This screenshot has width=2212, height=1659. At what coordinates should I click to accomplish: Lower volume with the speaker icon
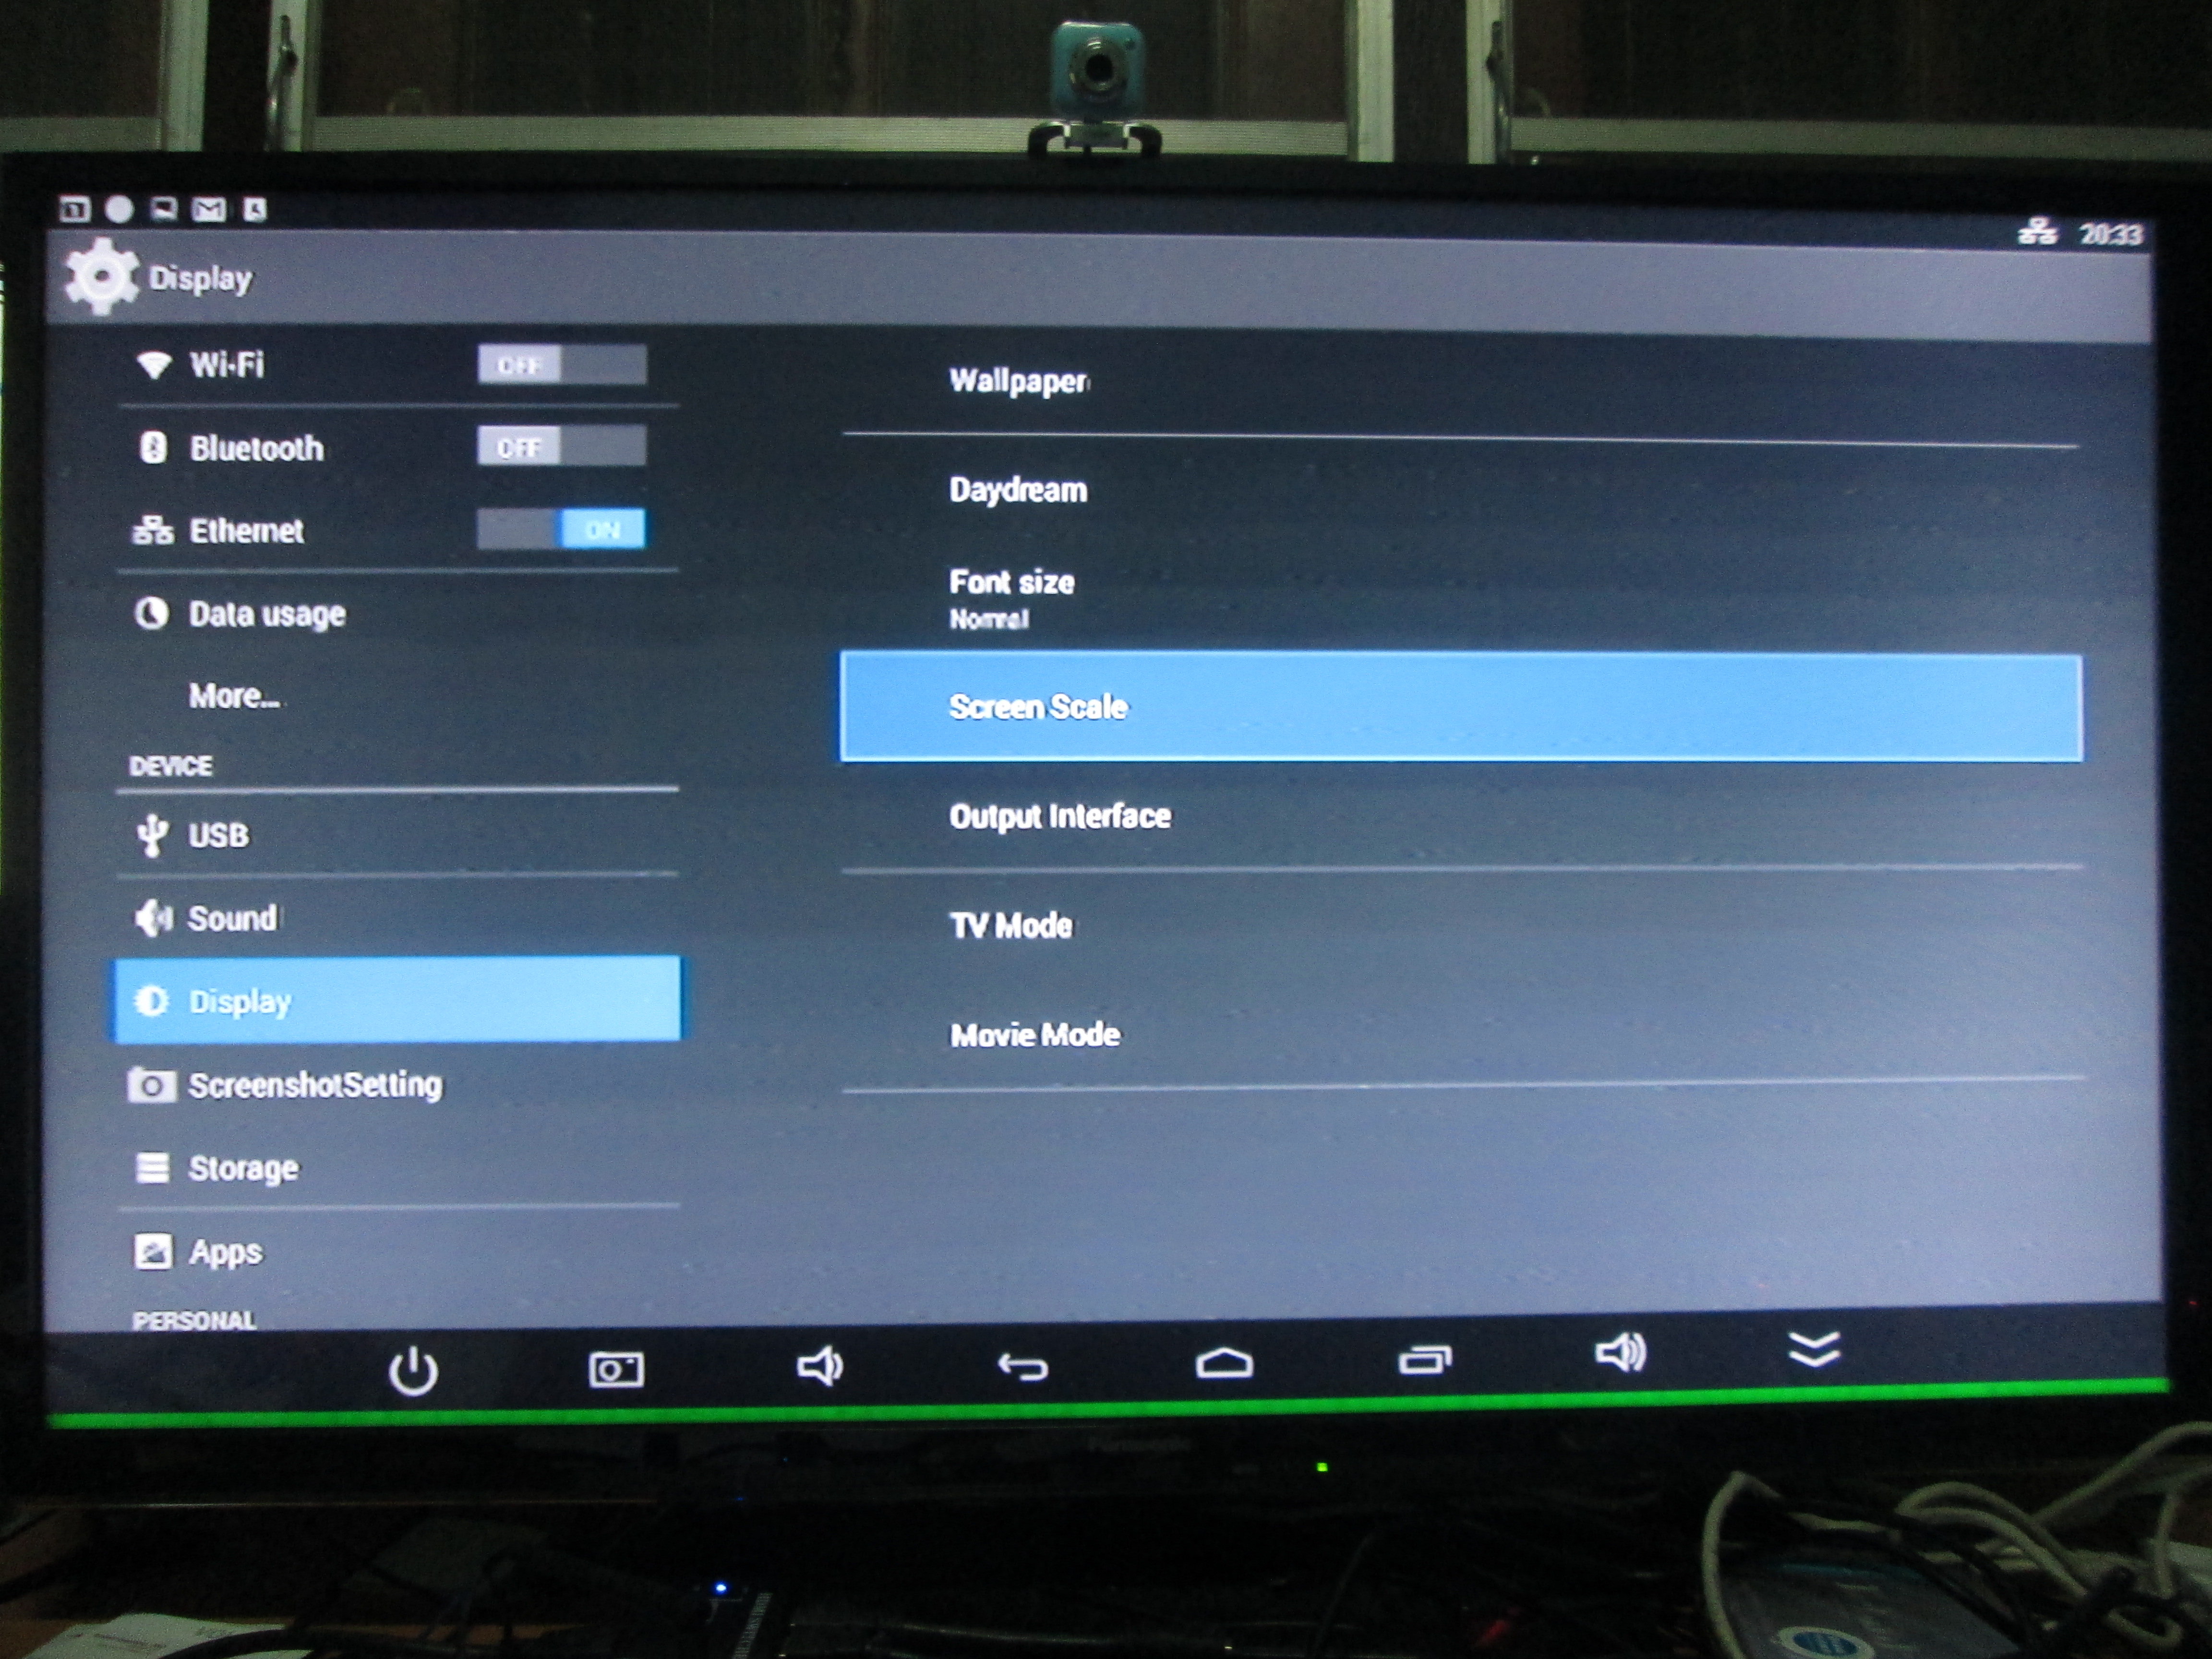820,1365
